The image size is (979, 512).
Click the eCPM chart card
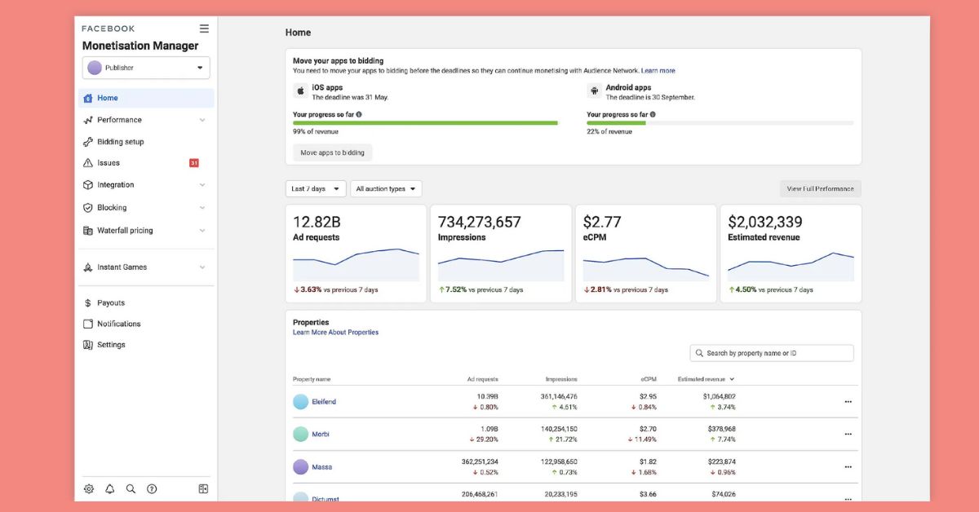click(x=645, y=254)
